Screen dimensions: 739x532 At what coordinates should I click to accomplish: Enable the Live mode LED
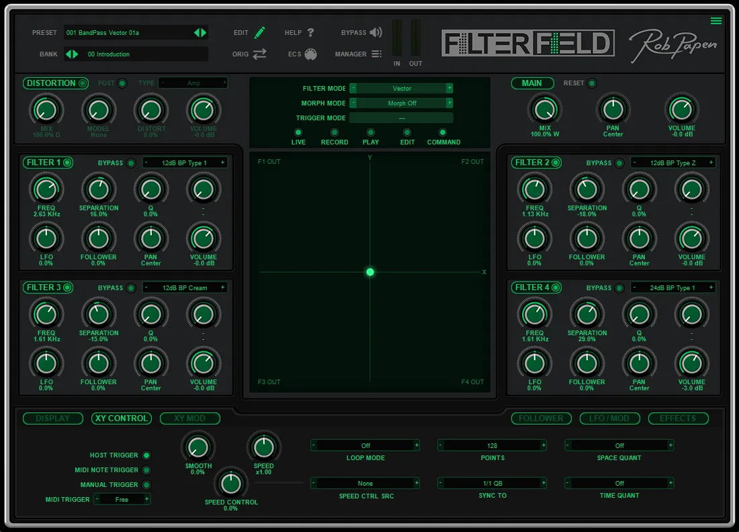point(298,132)
